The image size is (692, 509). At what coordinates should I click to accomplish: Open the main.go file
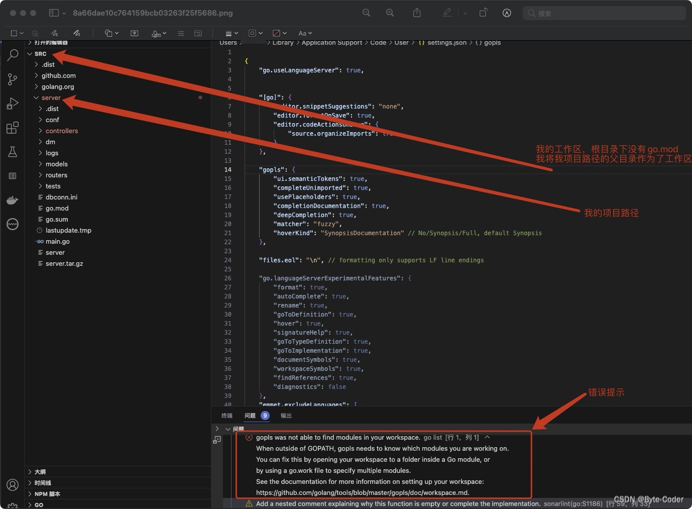click(x=57, y=242)
